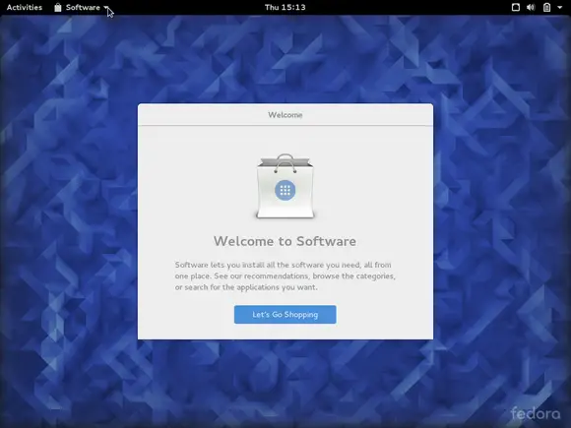Expand the arrow beside Software in top bar

click(105, 7)
